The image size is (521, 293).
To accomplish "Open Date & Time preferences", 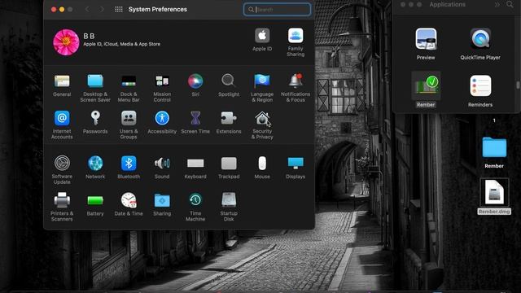I will (x=129, y=204).
